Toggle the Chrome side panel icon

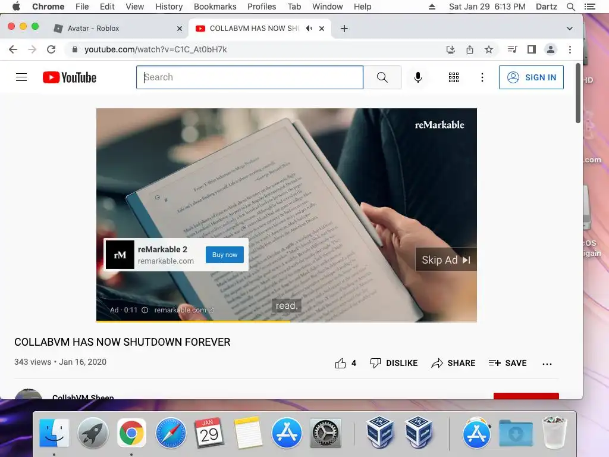click(531, 49)
